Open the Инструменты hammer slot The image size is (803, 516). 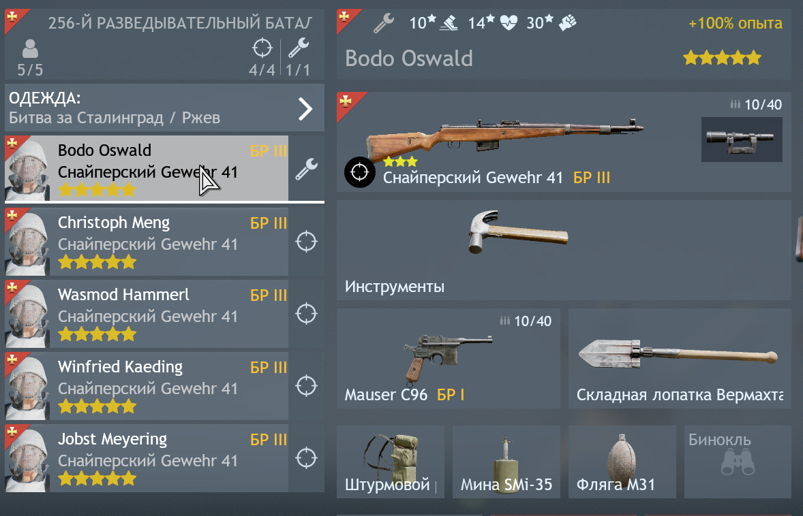(x=564, y=250)
